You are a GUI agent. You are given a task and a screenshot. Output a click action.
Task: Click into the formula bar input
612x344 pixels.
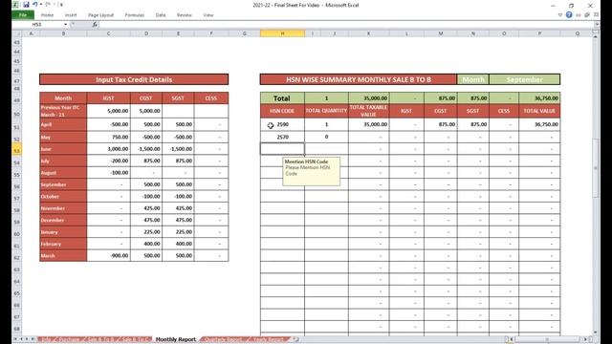(x=345, y=24)
